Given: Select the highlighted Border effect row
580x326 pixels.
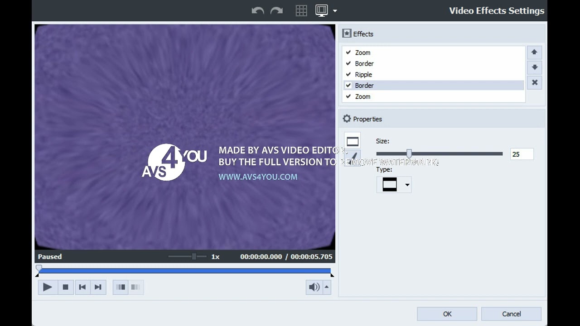Looking at the screenshot, I should coord(434,85).
